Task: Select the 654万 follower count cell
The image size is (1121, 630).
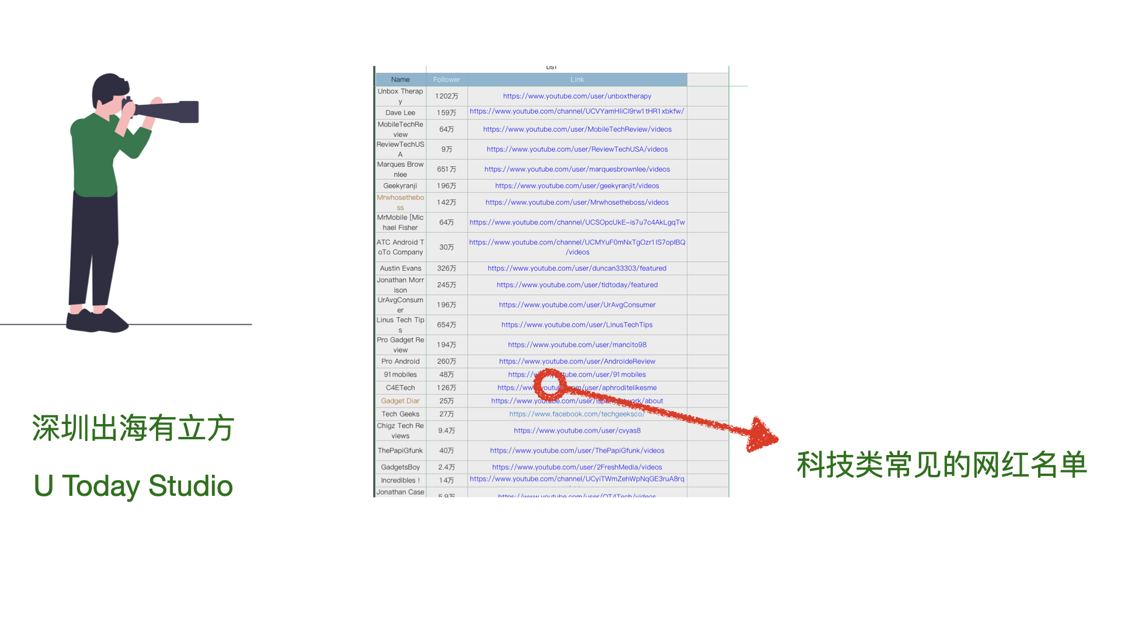Action: (x=447, y=325)
